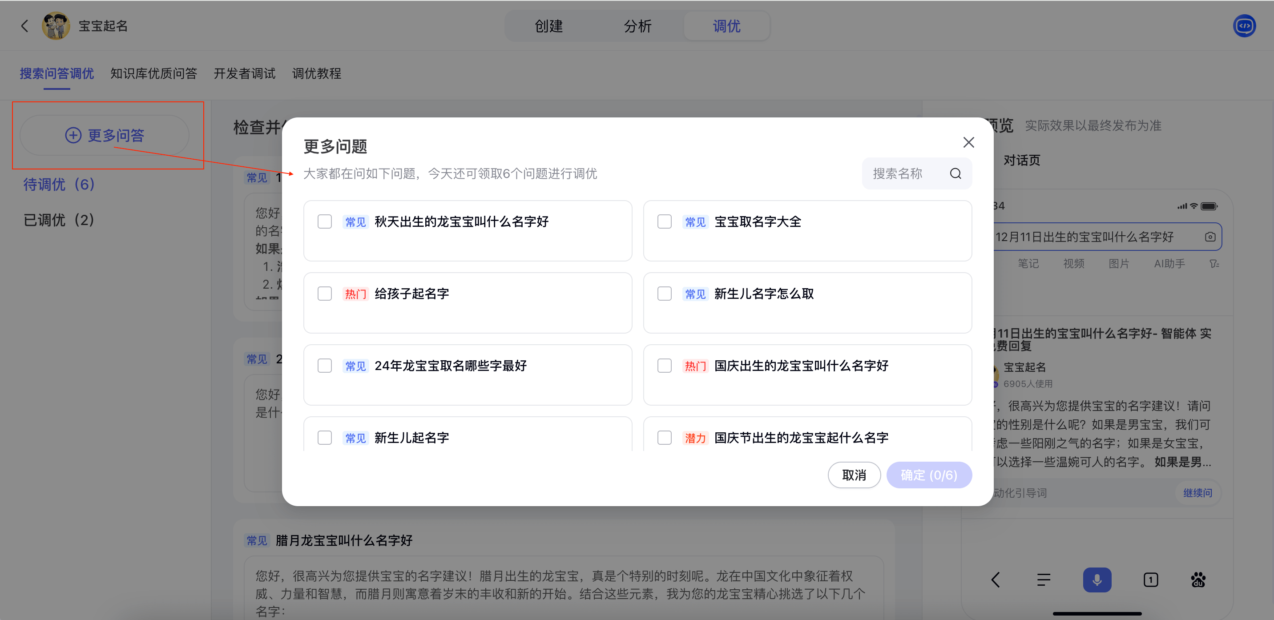
Task: Check 秋天出生的龙宝宝叫什么名字好 checkbox
Action: point(324,221)
